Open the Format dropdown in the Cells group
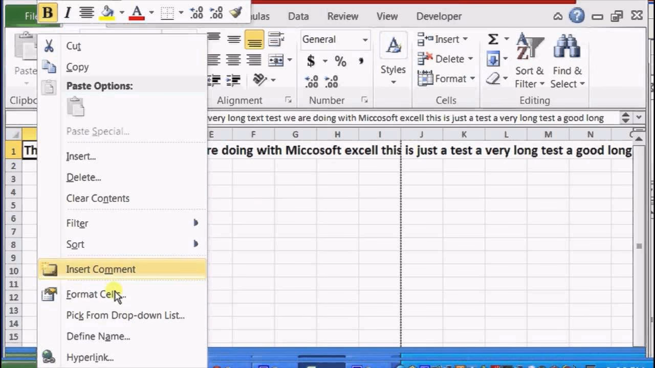Image resolution: width=655 pixels, height=368 pixels. click(446, 79)
